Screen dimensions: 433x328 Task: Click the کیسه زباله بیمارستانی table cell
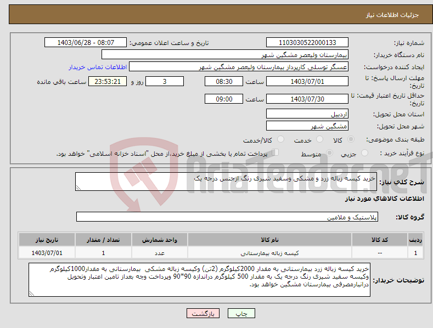pyautogui.click(x=269, y=253)
